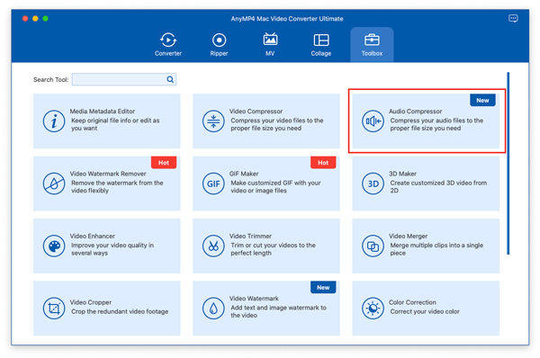Click the Hot badge on GIF Maker
This screenshot has height=358, width=540.
(x=323, y=163)
